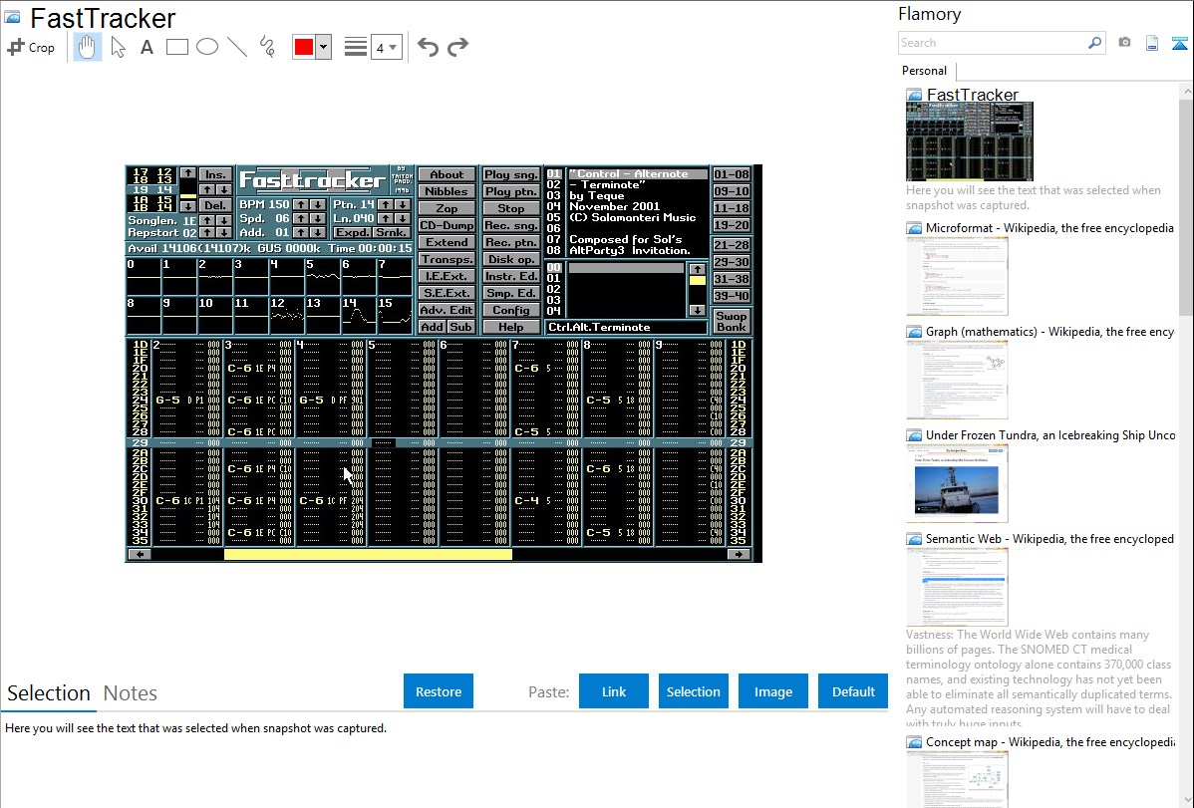The image size is (1194, 808).
Task: Open the Personal tab
Action: tap(924, 71)
